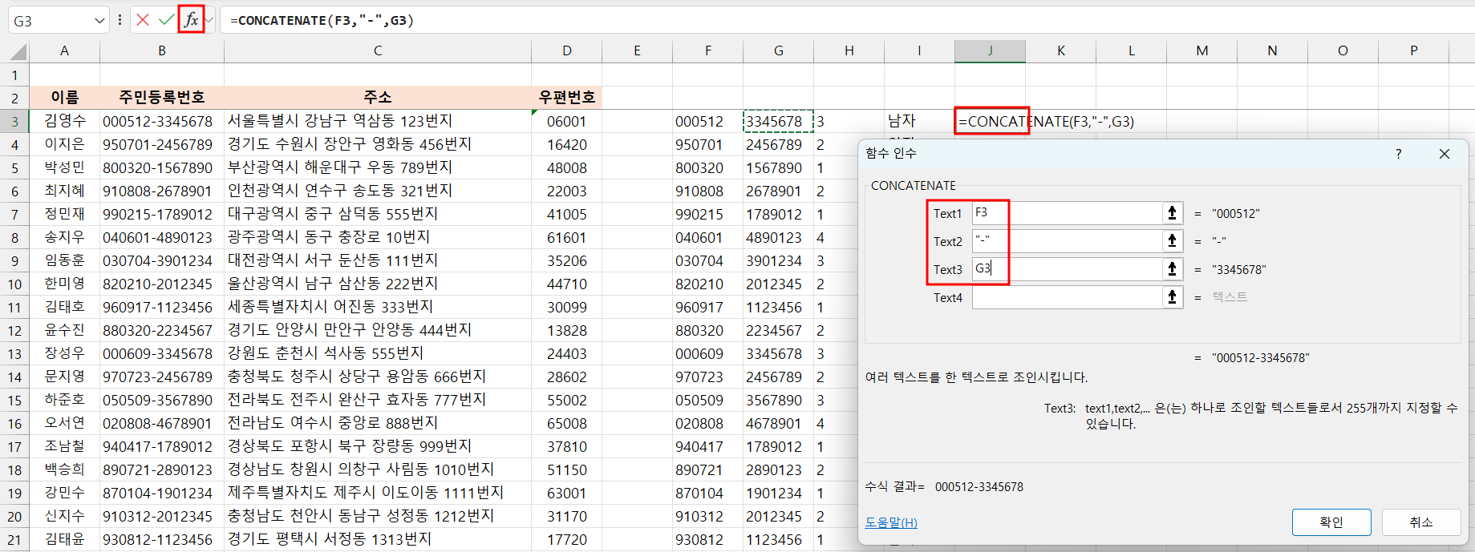Click cell G12 showing 2234567
Viewport: 1475px width, 552px height.
tap(779, 330)
